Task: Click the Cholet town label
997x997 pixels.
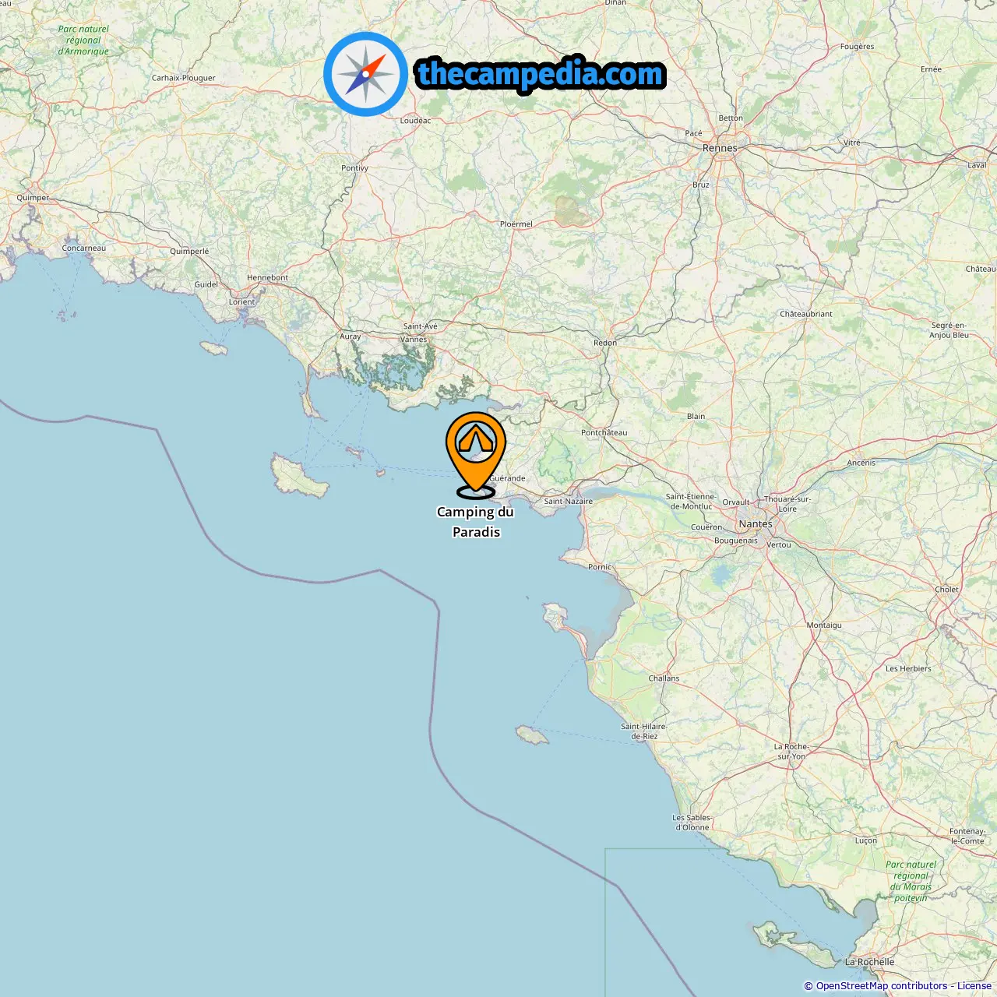Action: click(x=946, y=590)
